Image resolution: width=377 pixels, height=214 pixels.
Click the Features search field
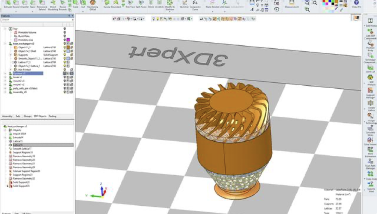[x=37, y=20]
